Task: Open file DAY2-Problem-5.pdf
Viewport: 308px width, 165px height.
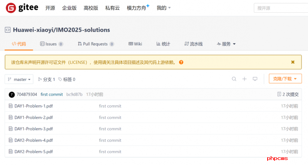Action: pos(33,152)
